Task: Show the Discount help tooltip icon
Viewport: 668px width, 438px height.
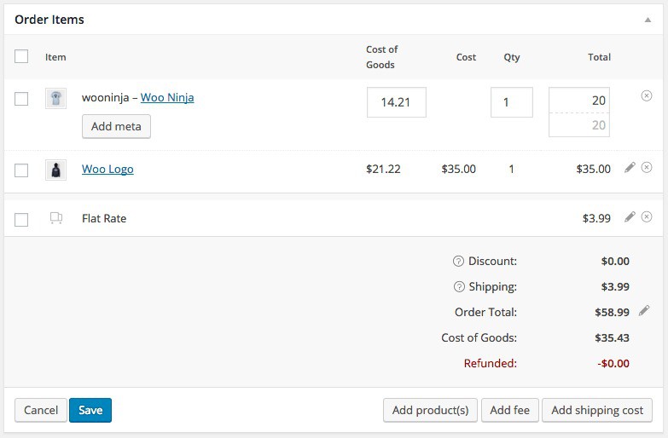Action: click(459, 262)
